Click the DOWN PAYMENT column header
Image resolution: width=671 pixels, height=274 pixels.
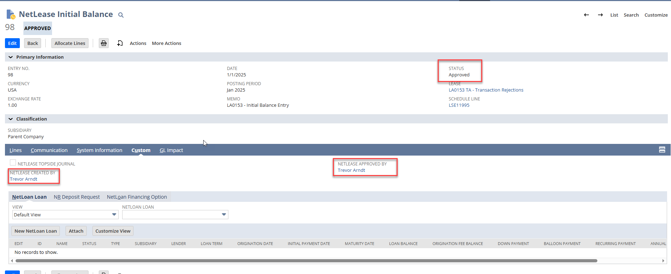tap(513, 244)
